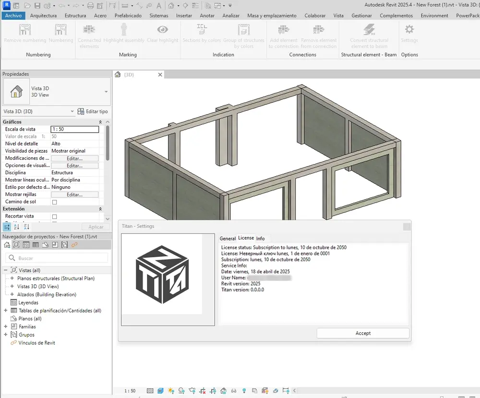The height and width of the screenshot is (398, 480).
Task: Print using the printer icon in quick access toolbar
Action: (90, 5)
